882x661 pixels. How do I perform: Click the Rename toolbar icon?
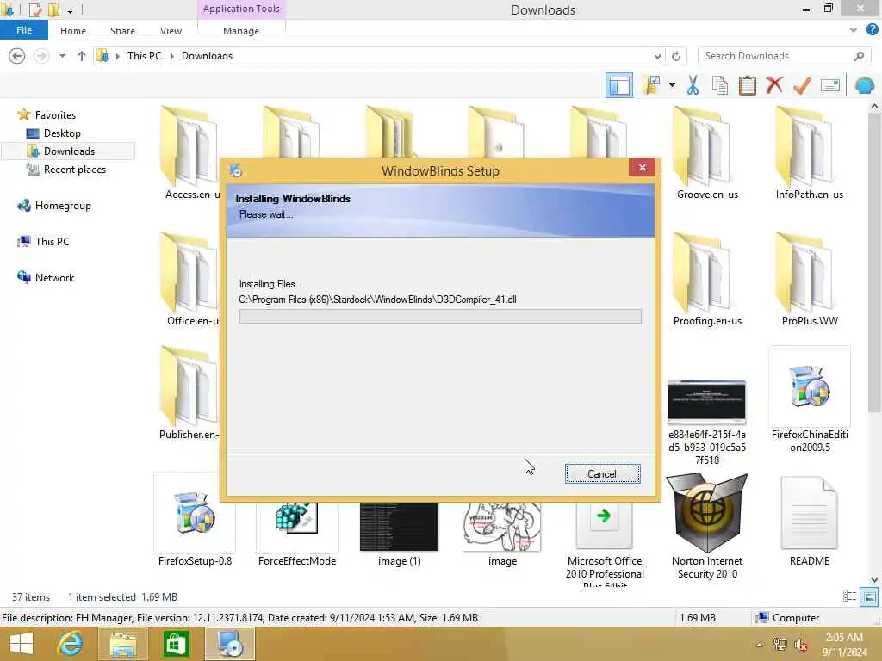830,85
